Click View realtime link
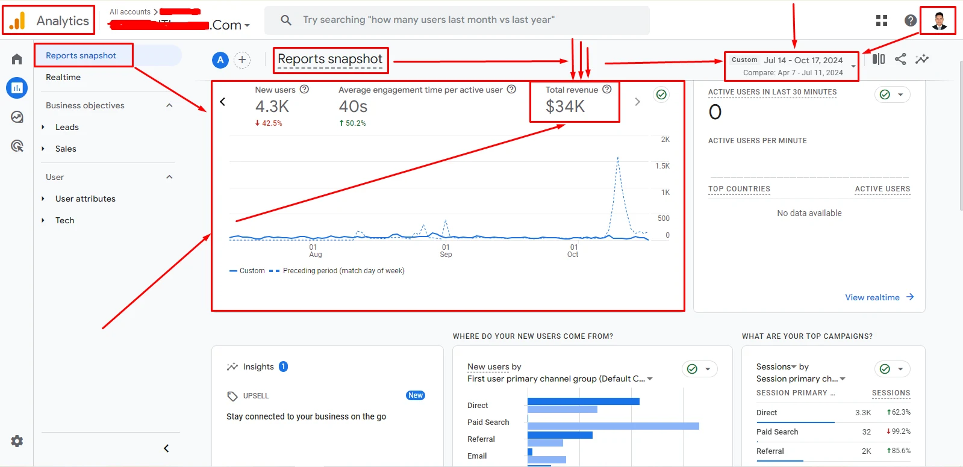The image size is (963, 467). click(879, 297)
